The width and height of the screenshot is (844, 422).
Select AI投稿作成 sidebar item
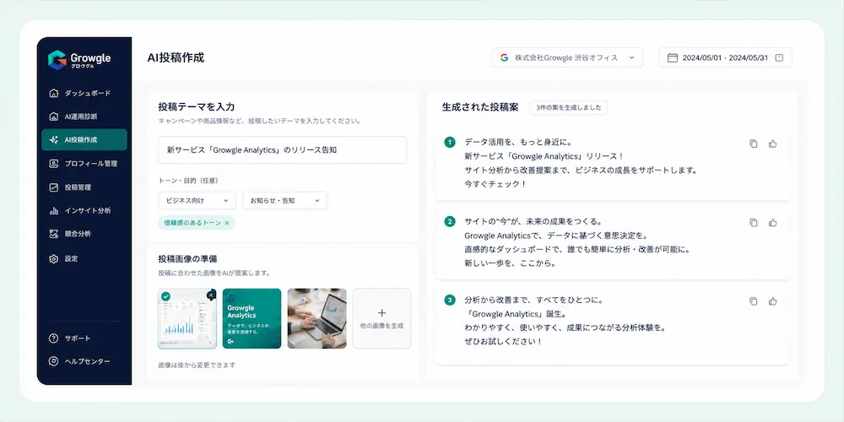coord(84,140)
